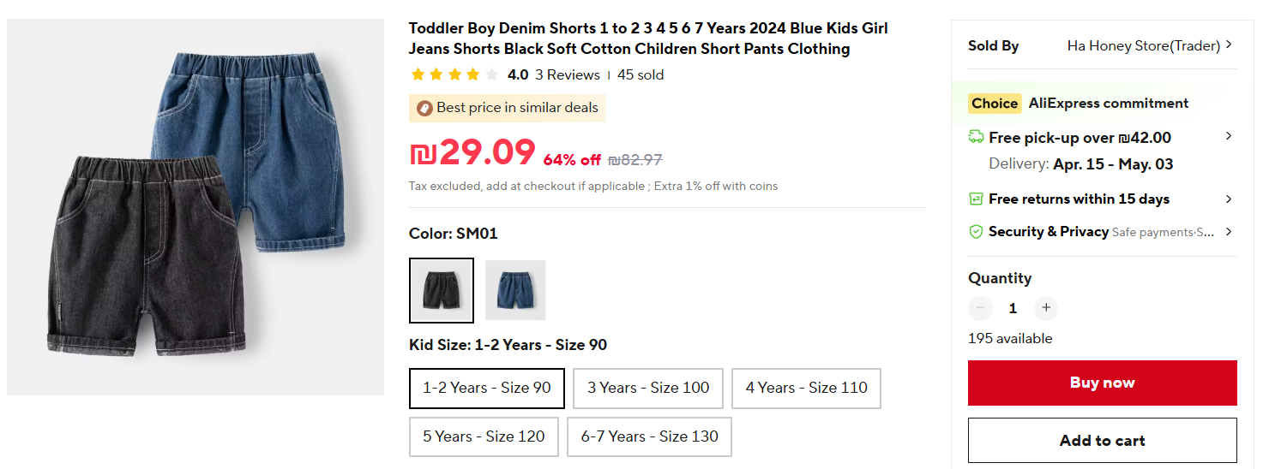This screenshot has height=469, width=1263.
Task: Select the blue denim color swatch
Action: pyautogui.click(x=515, y=290)
